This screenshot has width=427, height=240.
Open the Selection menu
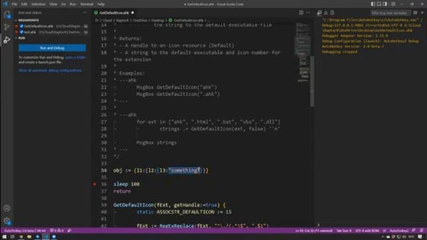pos(38,4)
